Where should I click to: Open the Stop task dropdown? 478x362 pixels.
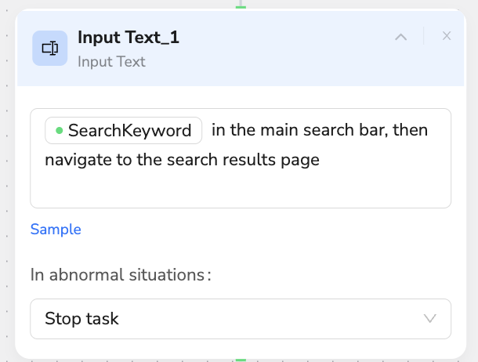coord(241,319)
